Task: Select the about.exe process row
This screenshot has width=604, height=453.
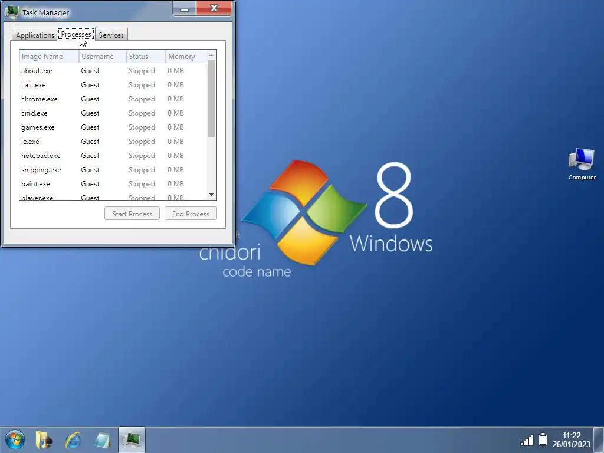Action: pos(113,71)
